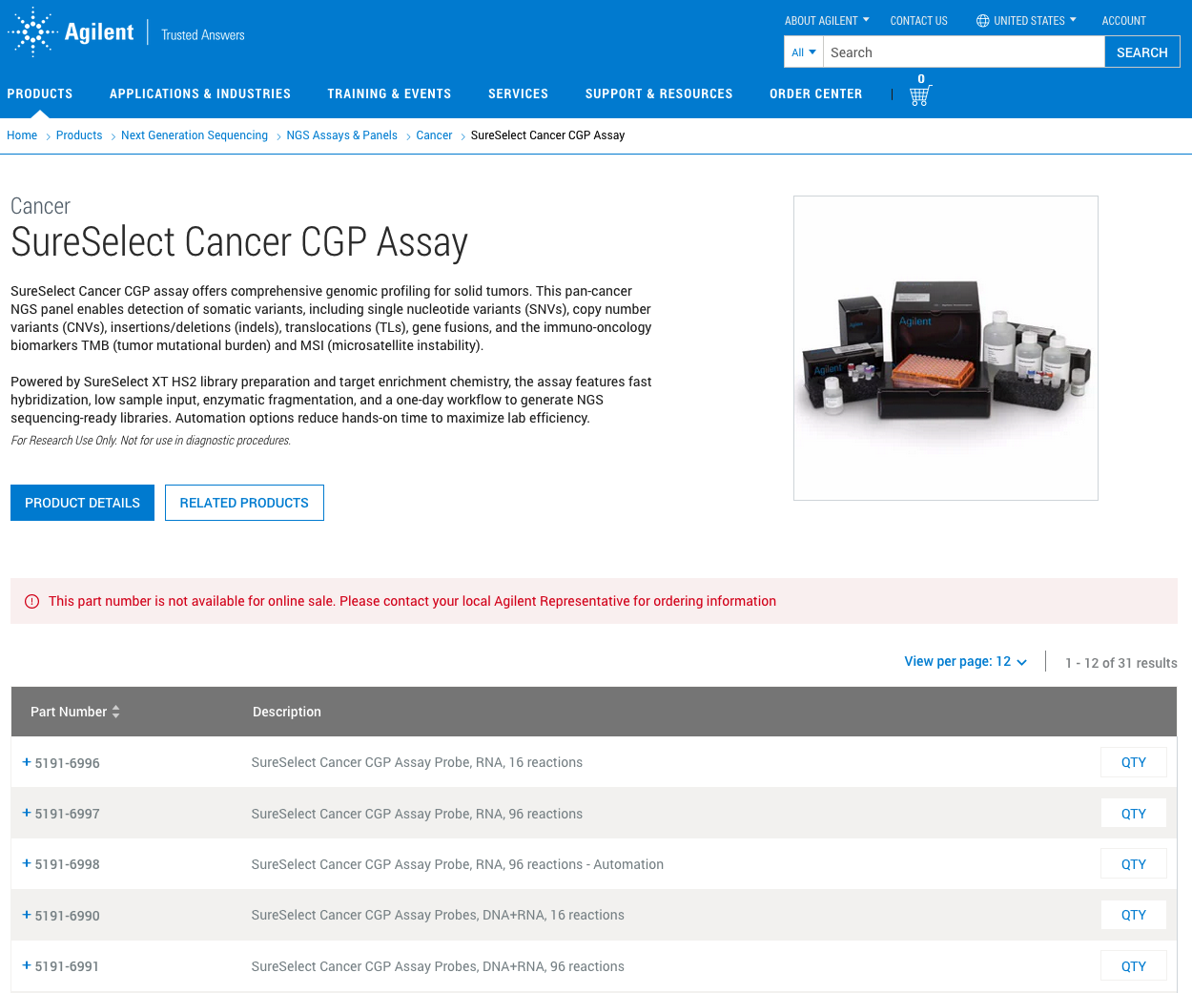
Task: Expand part number 5191-6991 row
Action: [27, 965]
